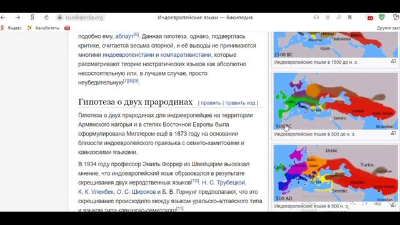Image resolution: width=400 pixels, height=225 pixels.
Task: Open the red badge extension icon
Action: 369,17
